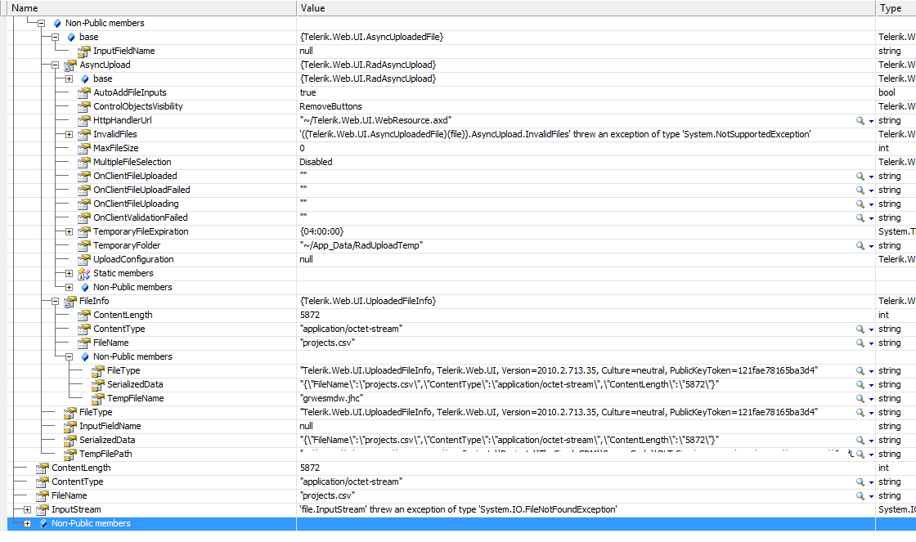Open text visualizer magnifier for OnClientValidationFailed
The width and height of the screenshot is (916, 542).
(x=860, y=217)
